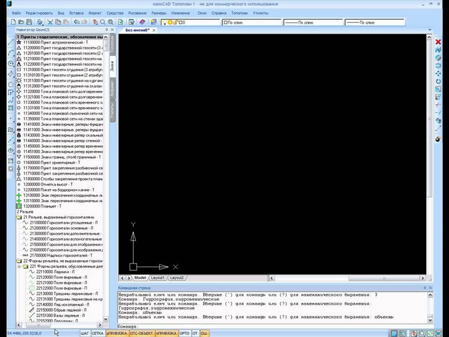Undo the last action via the toolbar arrow
The image size is (449, 337).
pos(76,22)
